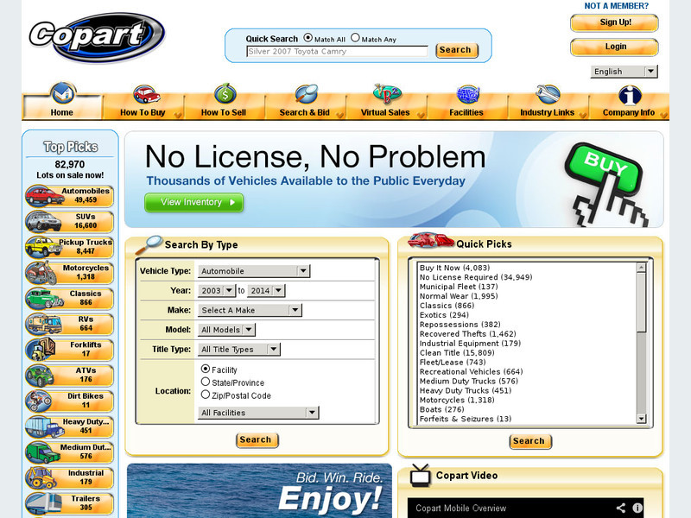Click the Facilities map icon

(x=468, y=94)
